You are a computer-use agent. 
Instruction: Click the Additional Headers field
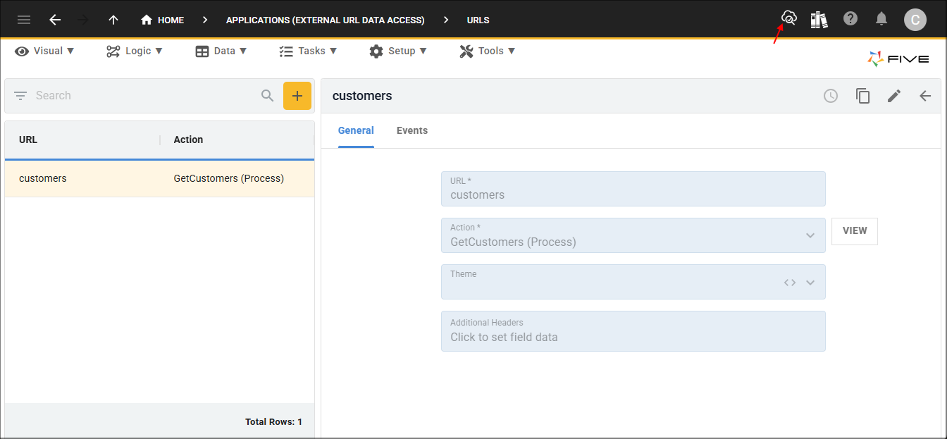click(633, 331)
